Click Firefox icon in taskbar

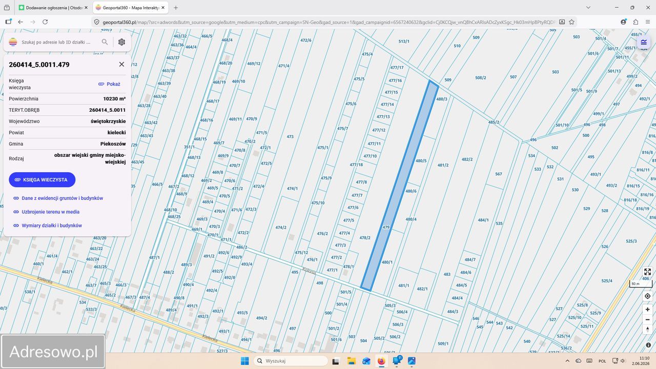coord(381,361)
